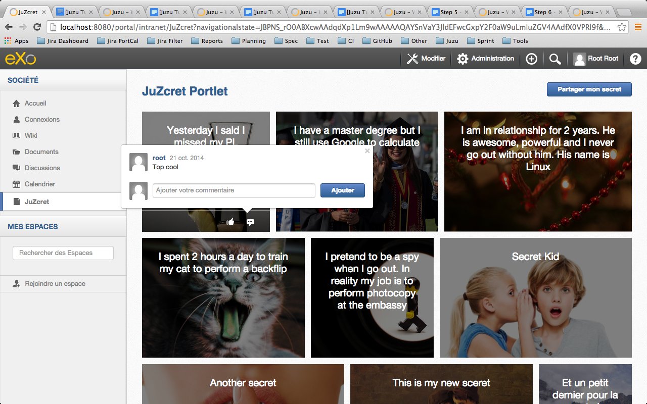
Task: Open the help question mark icon
Action: 635,59
